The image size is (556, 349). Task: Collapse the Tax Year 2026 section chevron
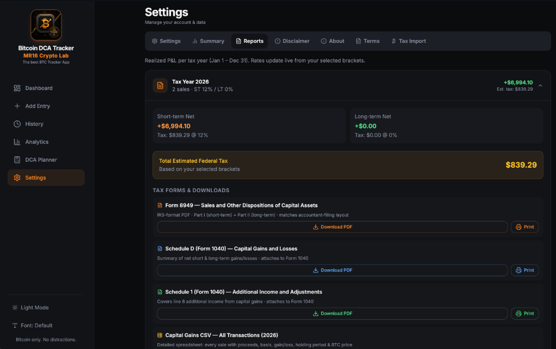pyautogui.click(x=540, y=85)
